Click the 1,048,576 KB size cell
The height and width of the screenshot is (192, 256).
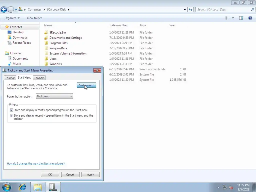click(178, 80)
